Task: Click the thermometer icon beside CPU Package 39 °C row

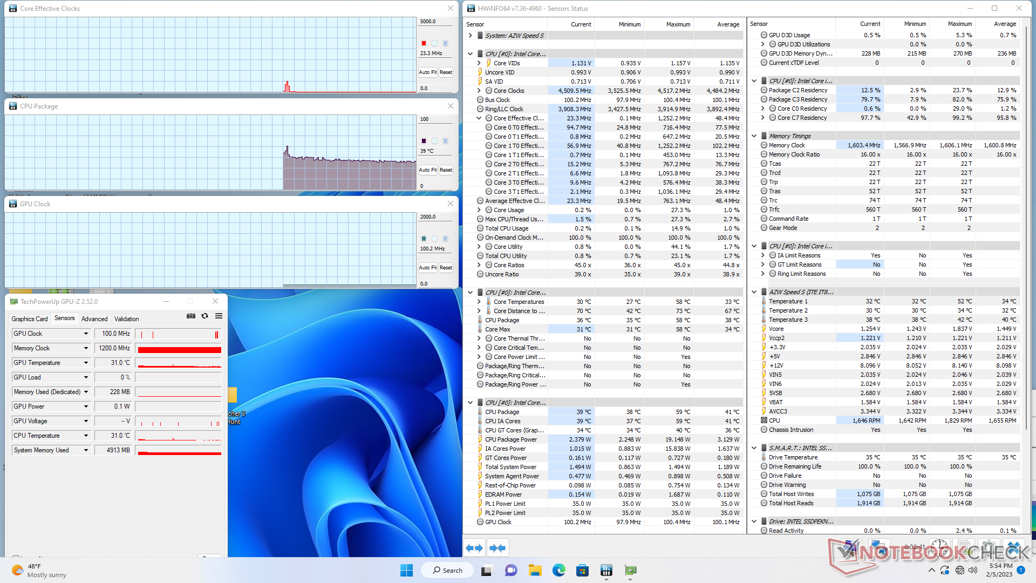Action: (x=480, y=412)
